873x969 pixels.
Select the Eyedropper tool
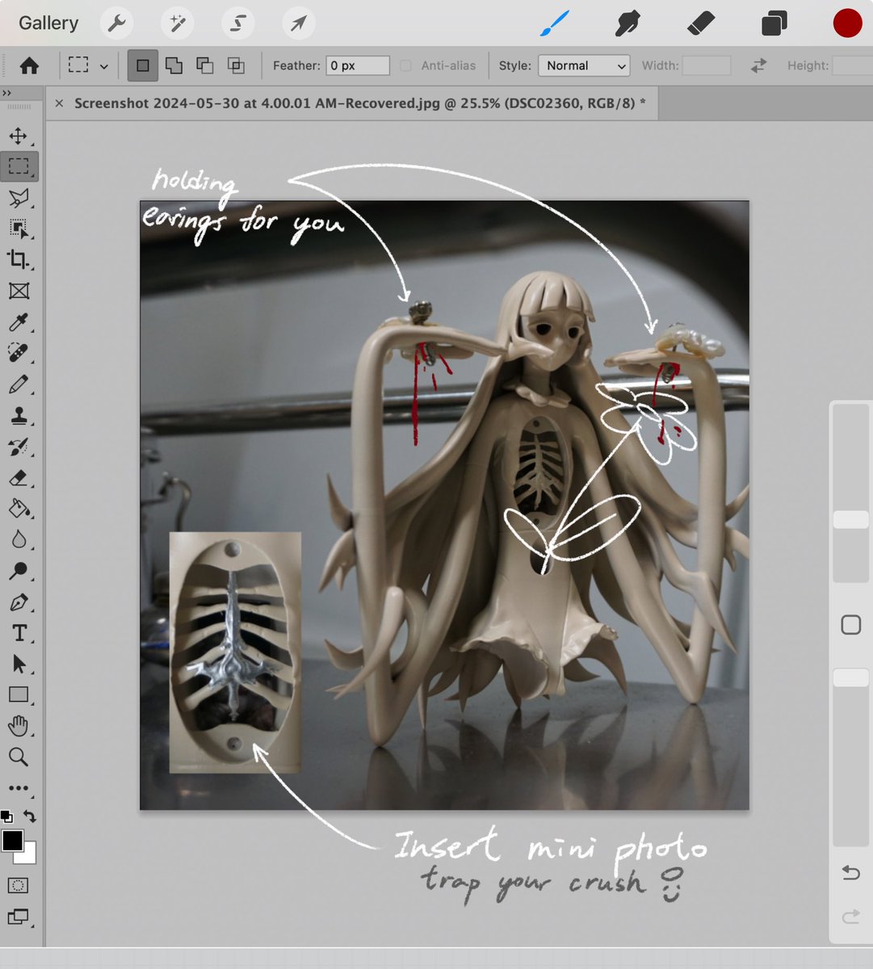tap(19, 322)
